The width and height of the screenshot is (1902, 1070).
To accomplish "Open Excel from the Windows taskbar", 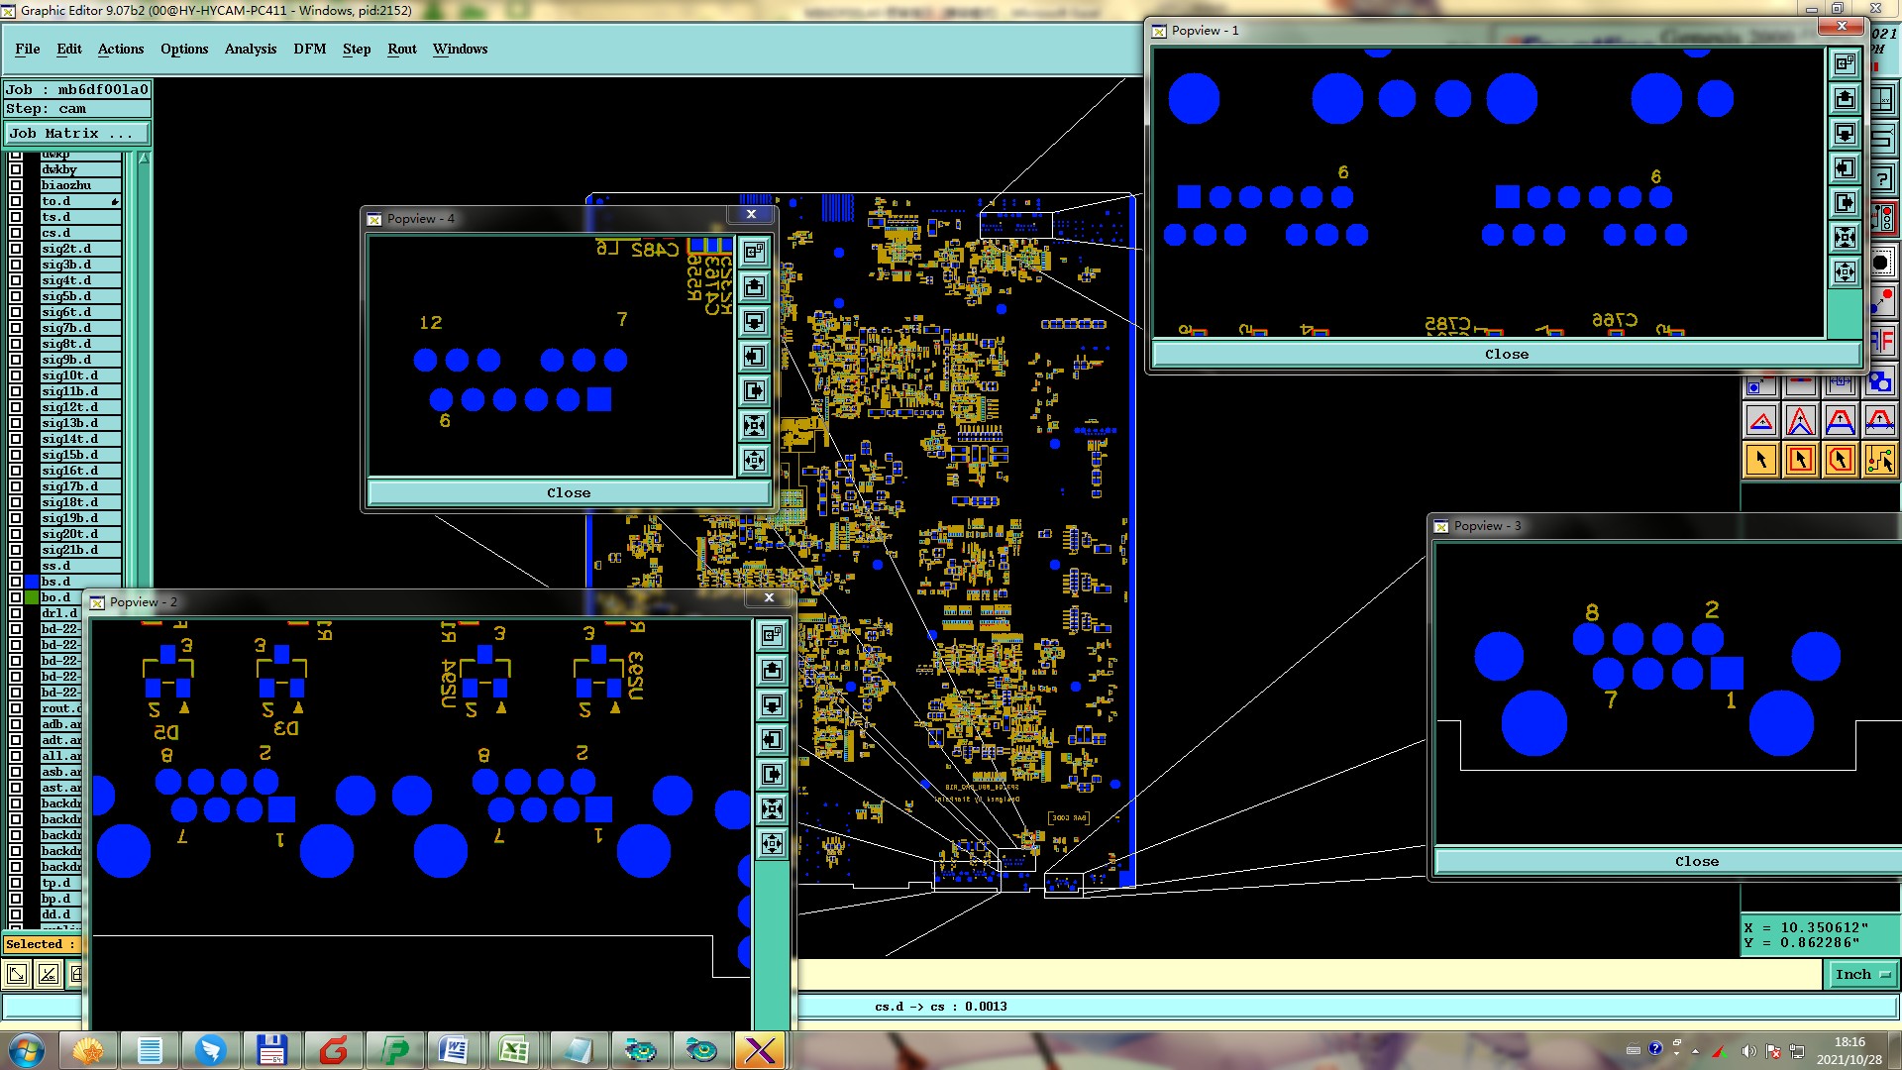I will click(513, 1050).
